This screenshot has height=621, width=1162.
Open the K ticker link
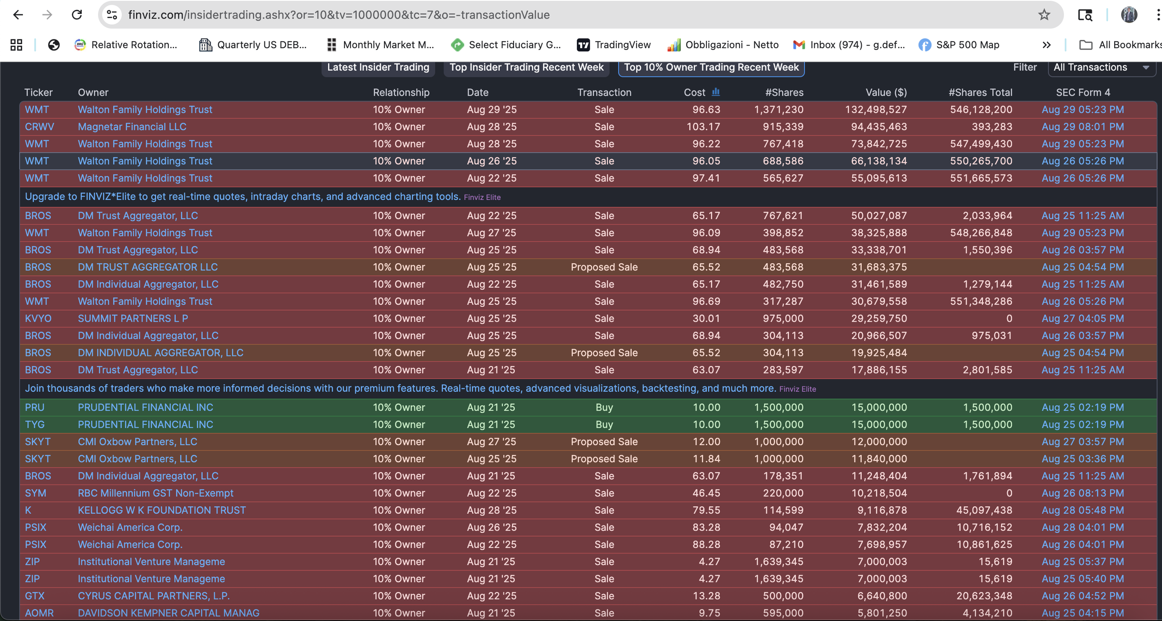28,510
